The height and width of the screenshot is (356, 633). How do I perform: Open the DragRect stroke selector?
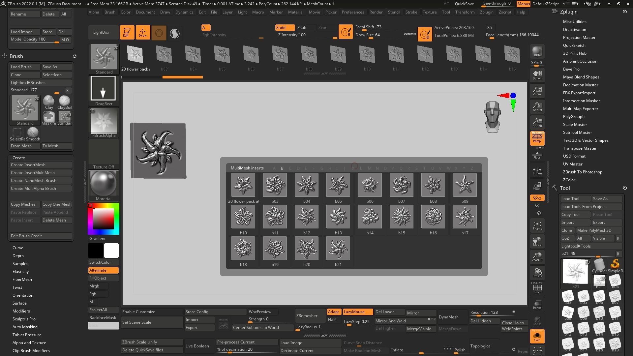pos(104,91)
